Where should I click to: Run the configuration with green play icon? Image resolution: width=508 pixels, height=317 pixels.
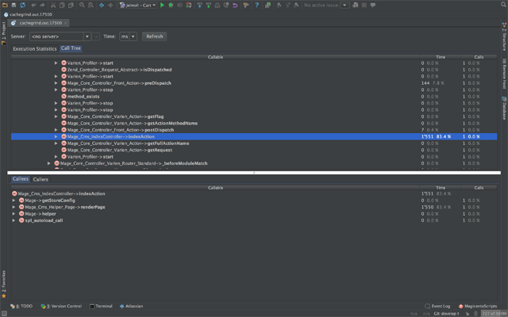pyautogui.click(x=162, y=5)
